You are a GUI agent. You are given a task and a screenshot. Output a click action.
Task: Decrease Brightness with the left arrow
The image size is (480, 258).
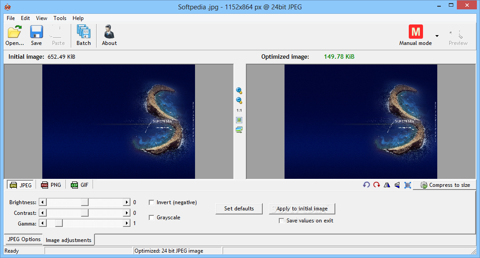tap(43, 202)
